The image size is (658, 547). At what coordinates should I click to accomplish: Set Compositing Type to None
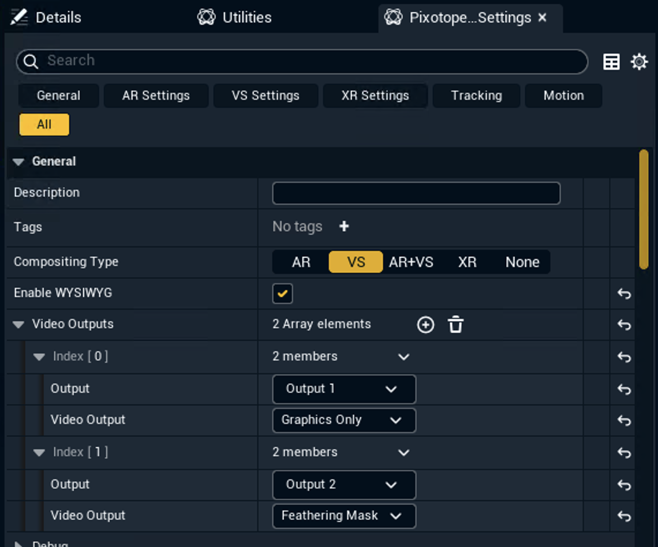(x=522, y=262)
